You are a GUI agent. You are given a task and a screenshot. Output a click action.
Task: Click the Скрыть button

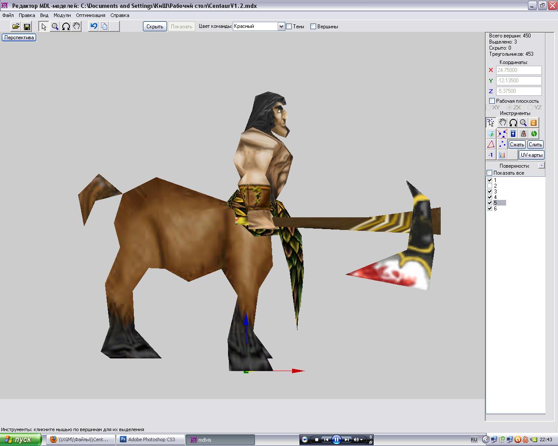click(155, 26)
